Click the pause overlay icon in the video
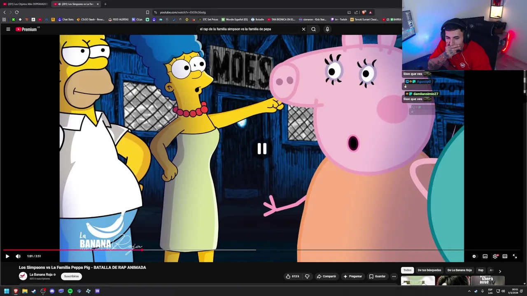Screen dimensions: 527x296 pyautogui.click(x=262, y=149)
